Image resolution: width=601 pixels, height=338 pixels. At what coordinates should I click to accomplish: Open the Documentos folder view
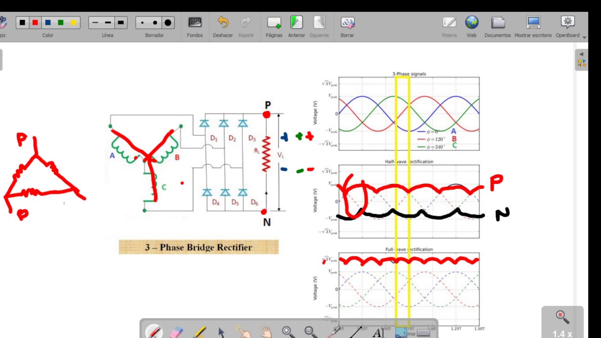(498, 27)
